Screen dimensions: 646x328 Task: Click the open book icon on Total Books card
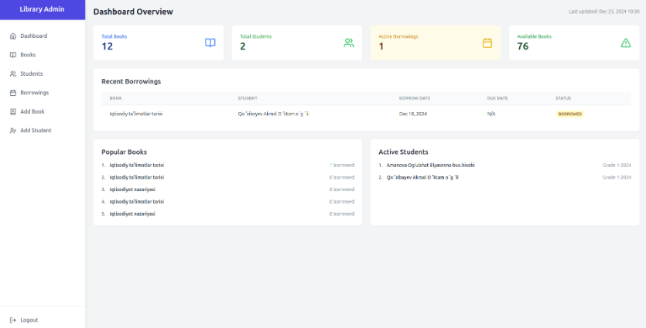pos(210,43)
